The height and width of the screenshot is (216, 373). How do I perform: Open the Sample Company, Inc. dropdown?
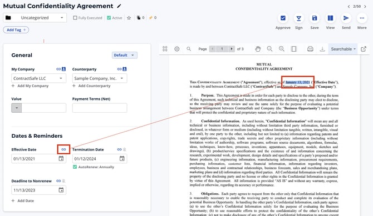tap(100, 78)
